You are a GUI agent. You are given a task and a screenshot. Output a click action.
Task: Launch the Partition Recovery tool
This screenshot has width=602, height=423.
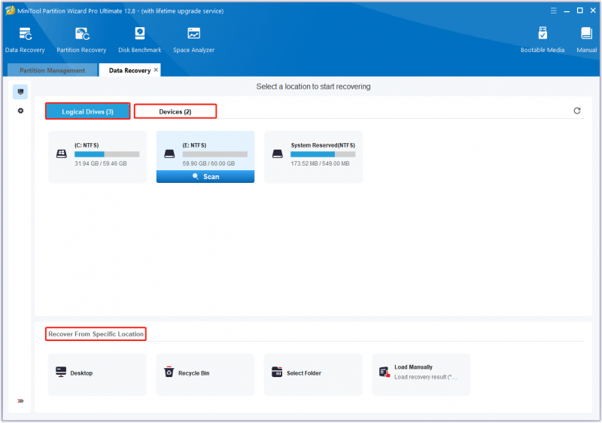pyautogui.click(x=81, y=40)
